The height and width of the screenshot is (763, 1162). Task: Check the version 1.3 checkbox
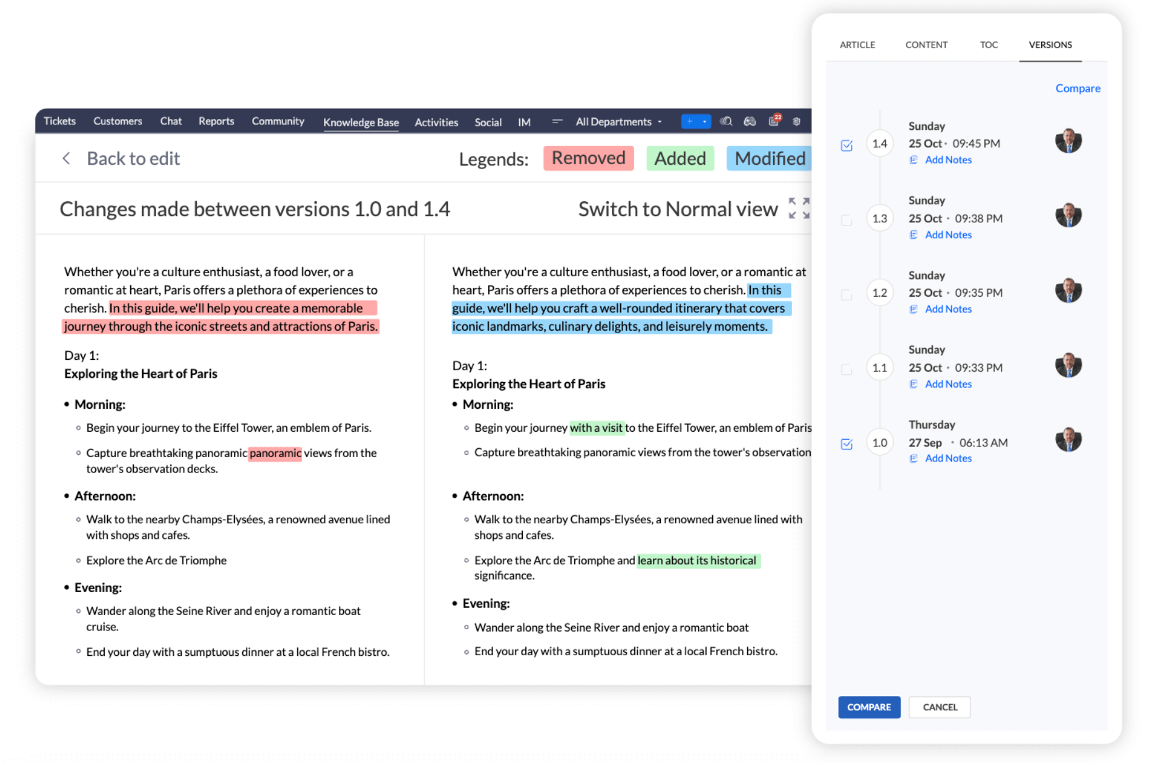pos(846,220)
